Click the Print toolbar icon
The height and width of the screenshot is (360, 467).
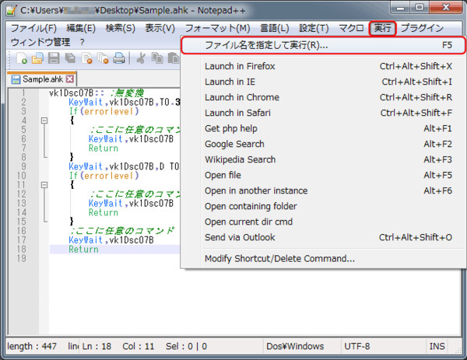(x=119, y=58)
